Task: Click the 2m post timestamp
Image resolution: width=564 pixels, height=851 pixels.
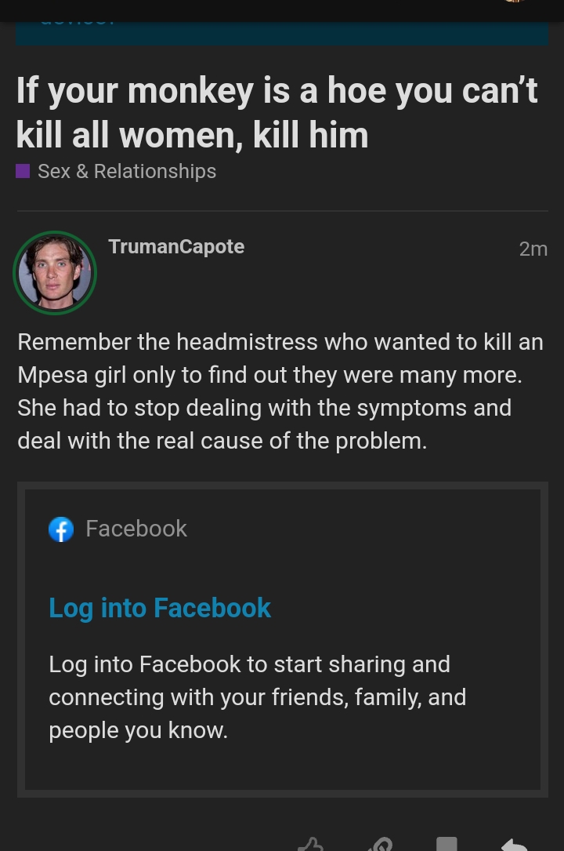Action: (533, 249)
